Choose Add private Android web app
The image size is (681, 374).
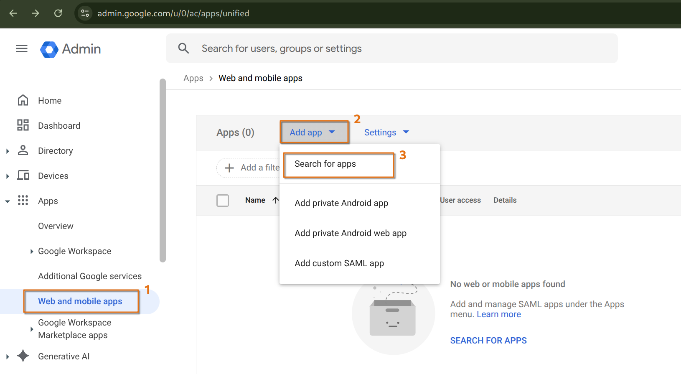(351, 233)
